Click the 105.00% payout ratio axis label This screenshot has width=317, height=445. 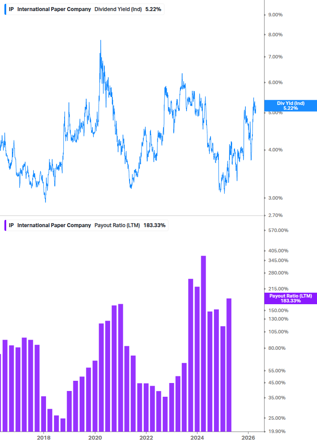278,332
